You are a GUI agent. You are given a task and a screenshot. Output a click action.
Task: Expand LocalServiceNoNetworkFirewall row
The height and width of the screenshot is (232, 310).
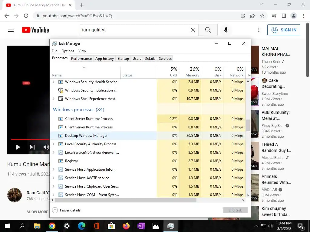[x=53, y=153]
